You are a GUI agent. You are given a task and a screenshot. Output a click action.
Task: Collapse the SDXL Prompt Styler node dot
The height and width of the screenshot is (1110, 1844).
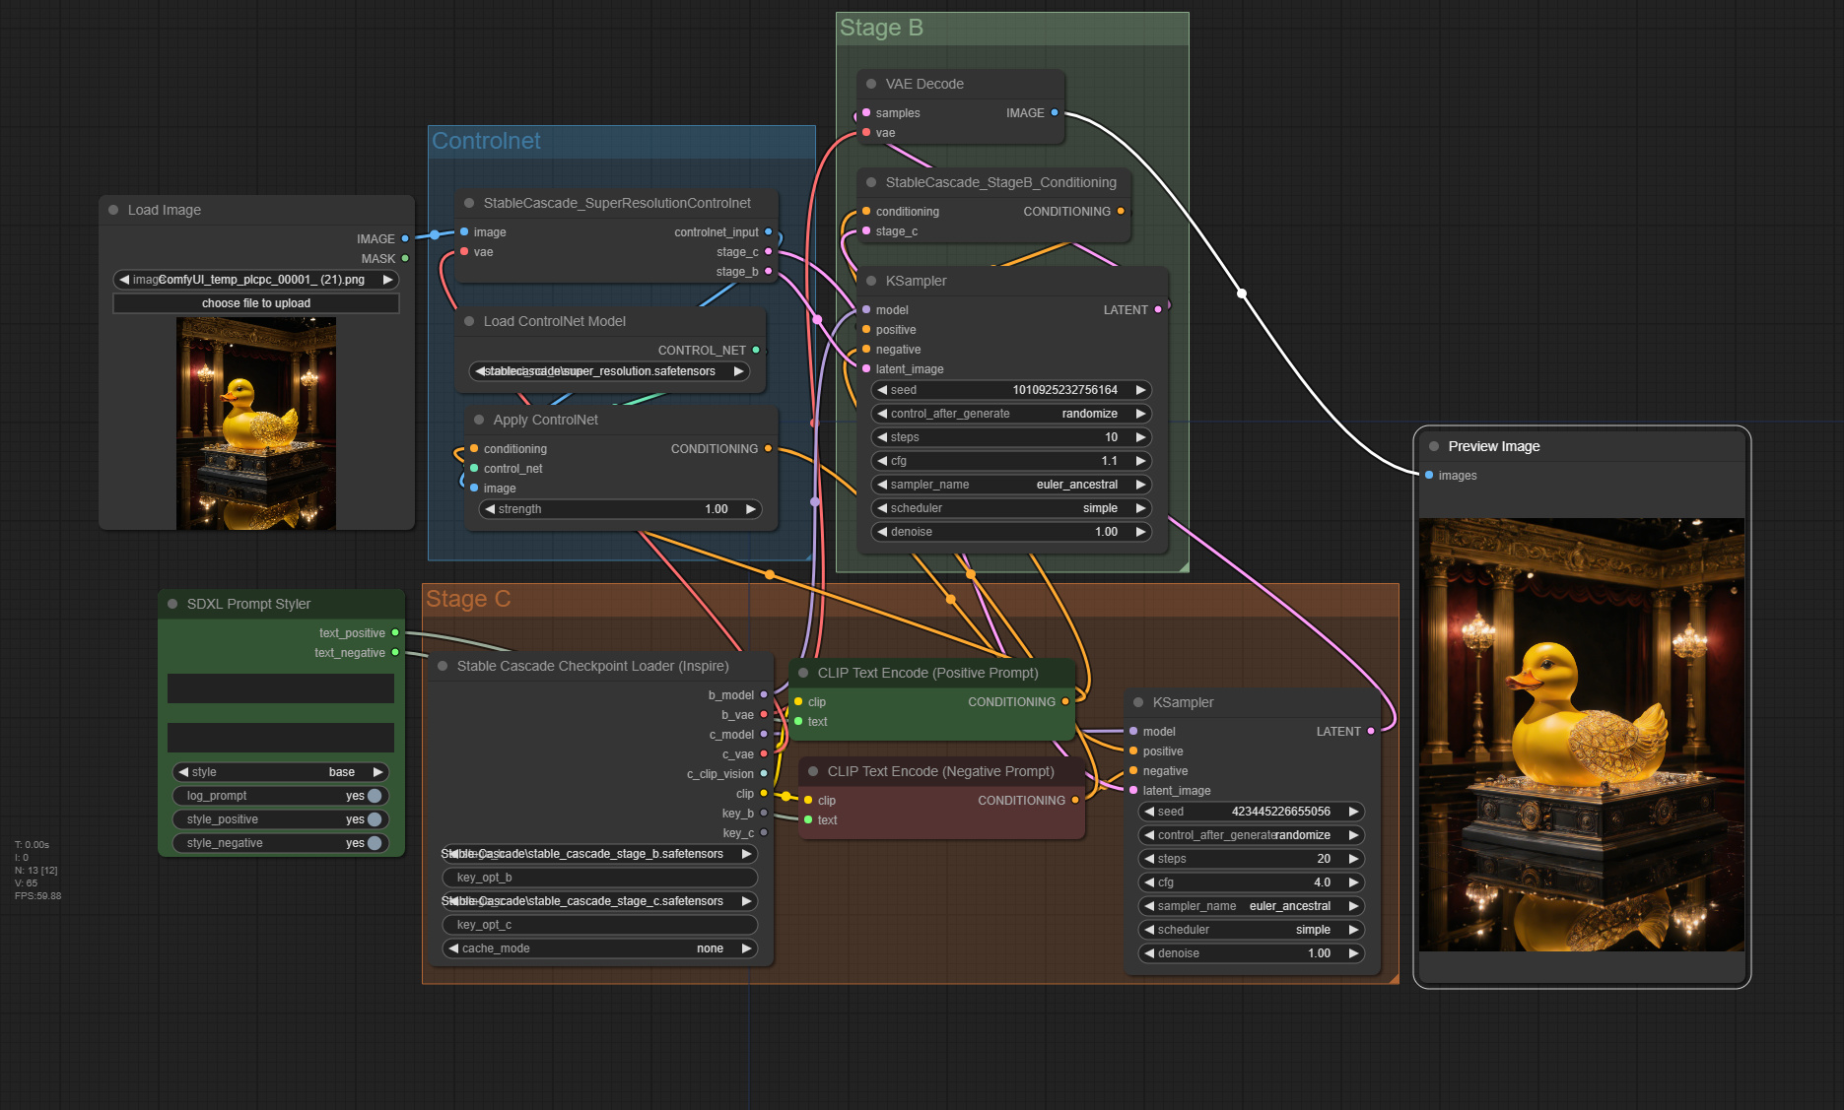(172, 604)
